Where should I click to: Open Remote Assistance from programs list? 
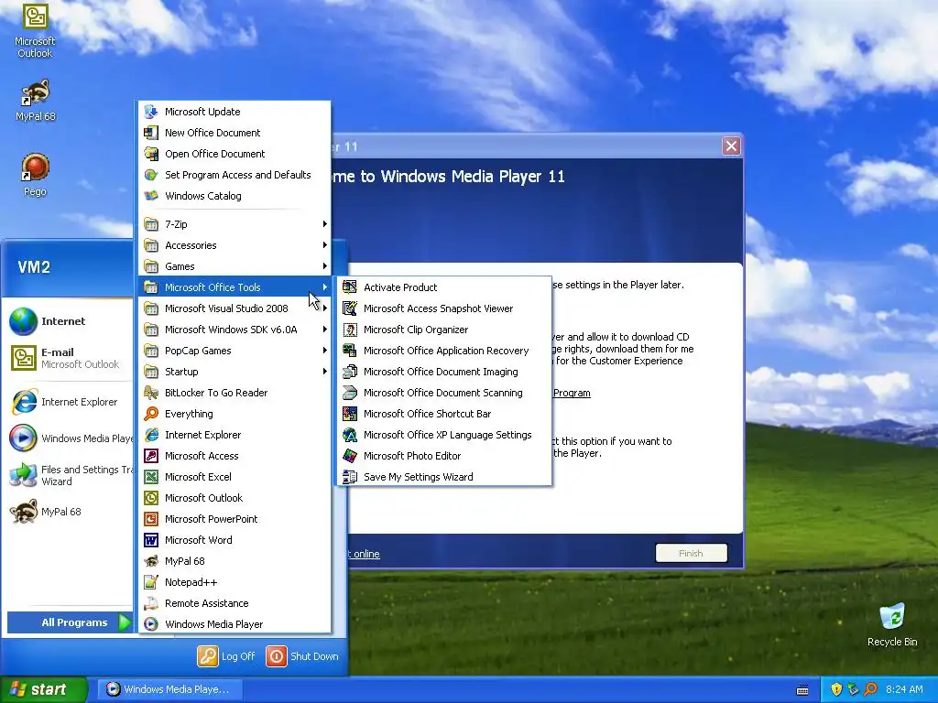(234, 603)
